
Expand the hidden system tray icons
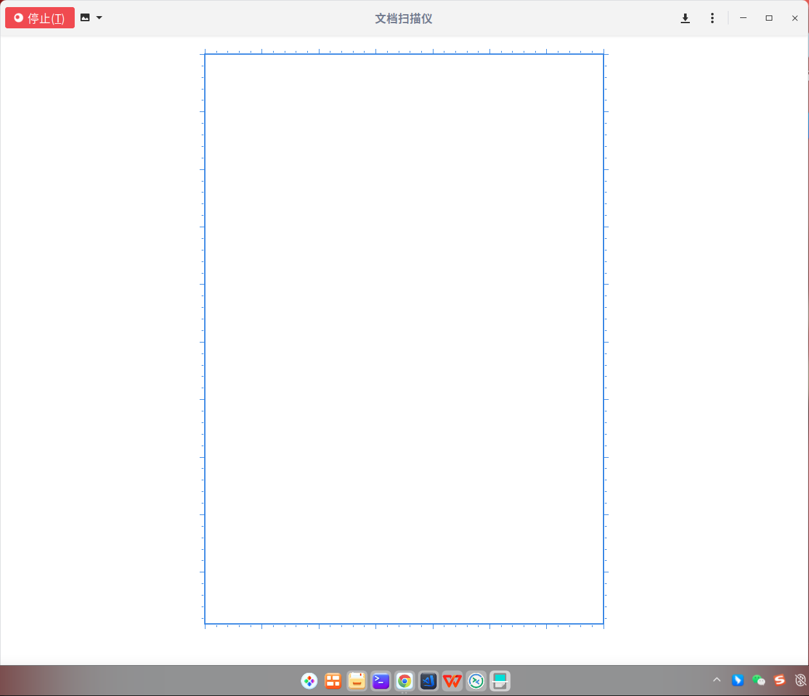pyautogui.click(x=717, y=680)
